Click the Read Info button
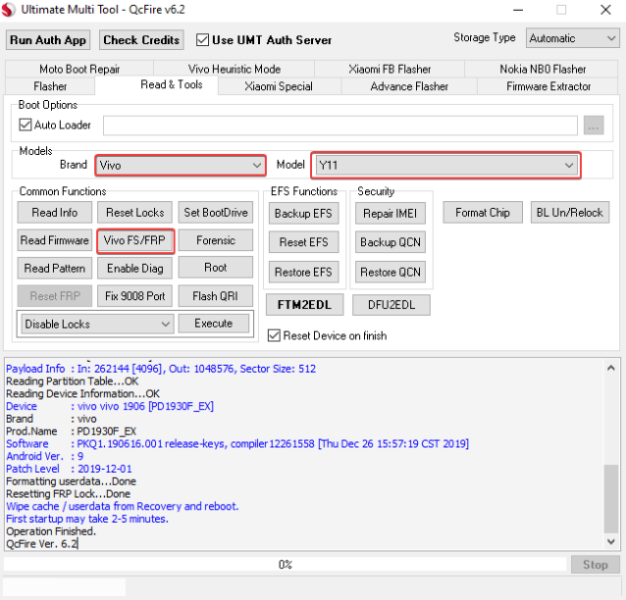The height and width of the screenshot is (600, 626). point(55,212)
